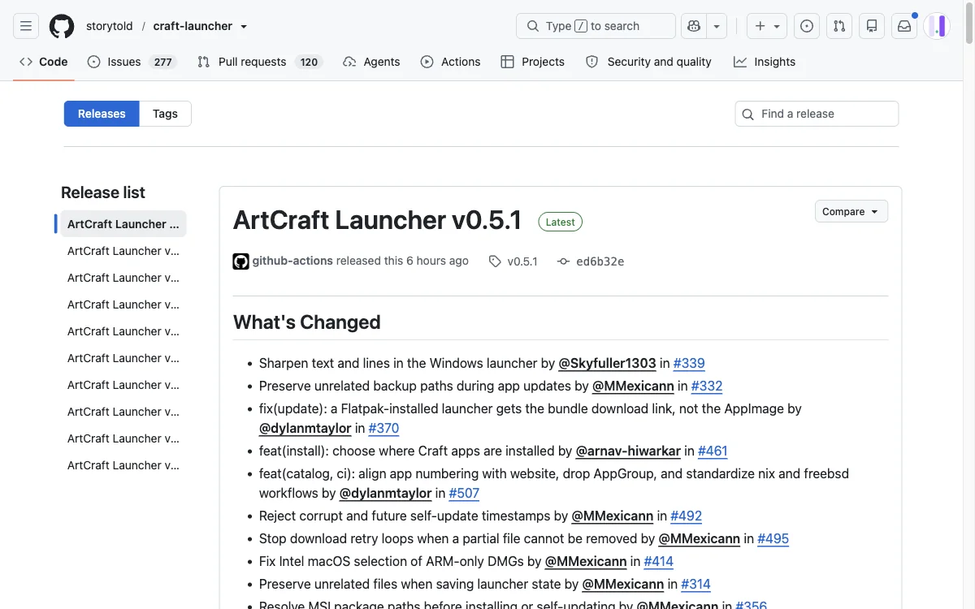The height and width of the screenshot is (609, 975).
Task: Switch to the Actions tab
Action: pos(450,62)
